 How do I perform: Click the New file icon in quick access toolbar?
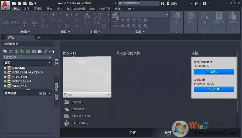tap(14, 3)
